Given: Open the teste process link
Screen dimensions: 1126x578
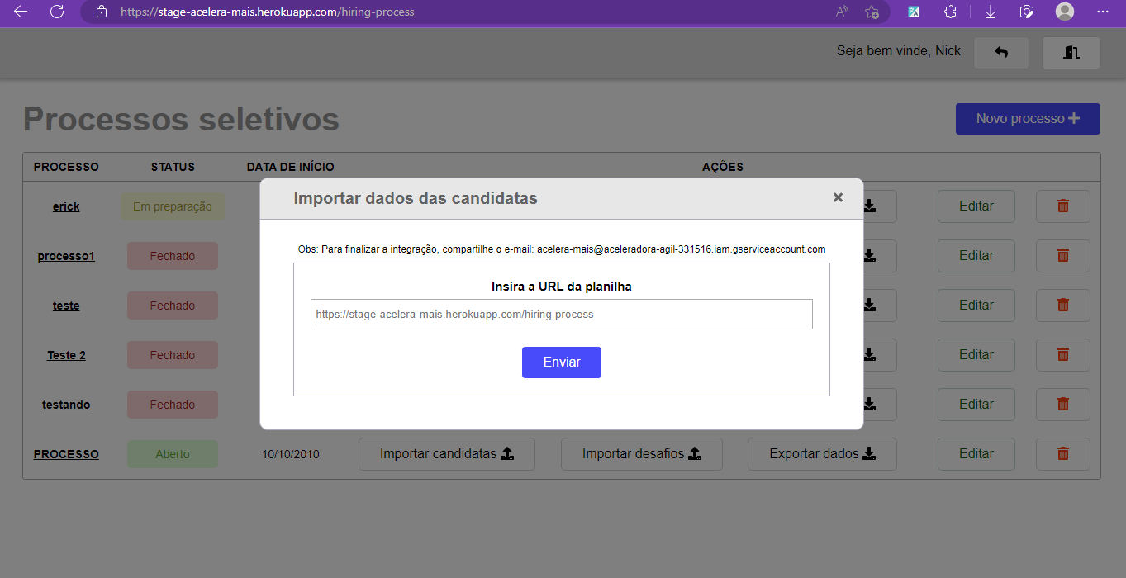Looking at the screenshot, I should coord(65,305).
